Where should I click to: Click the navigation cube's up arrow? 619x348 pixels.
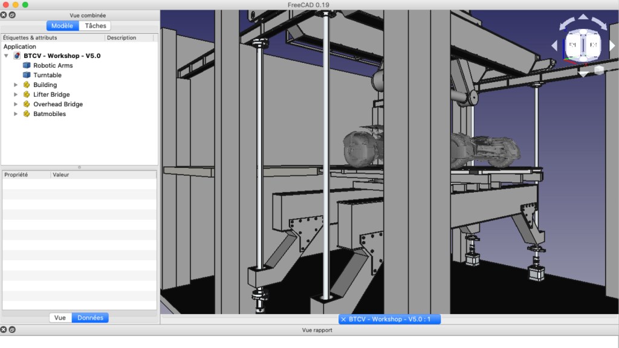click(x=583, y=18)
